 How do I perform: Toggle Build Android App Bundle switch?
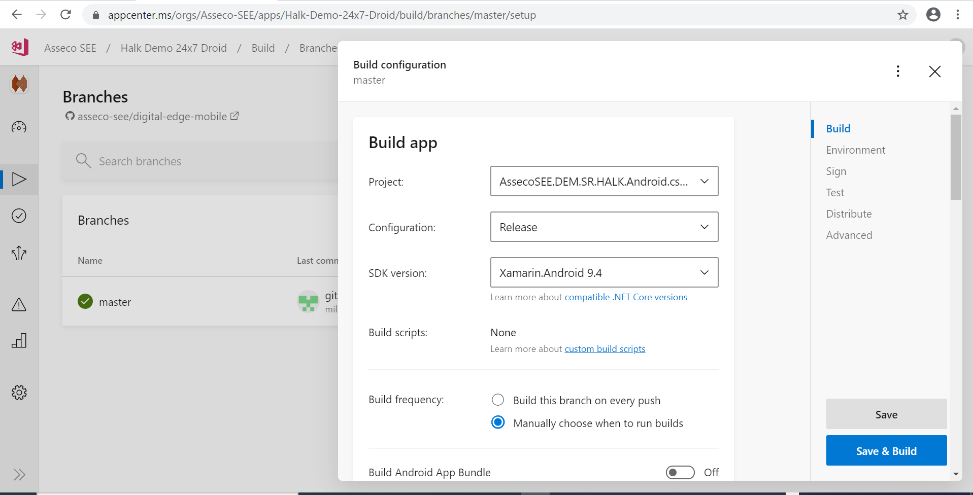pyautogui.click(x=680, y=472)
